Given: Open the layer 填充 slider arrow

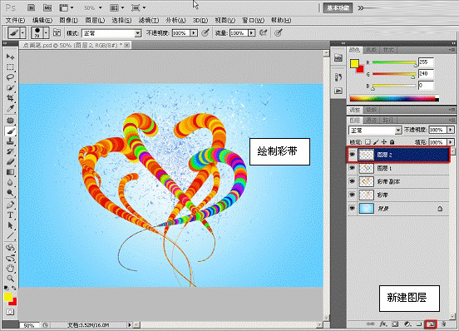Looking at the screenshot, I should (x=451, y=142).
